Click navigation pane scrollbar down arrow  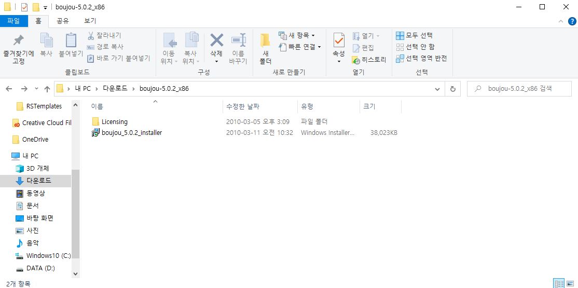point(76,273)
